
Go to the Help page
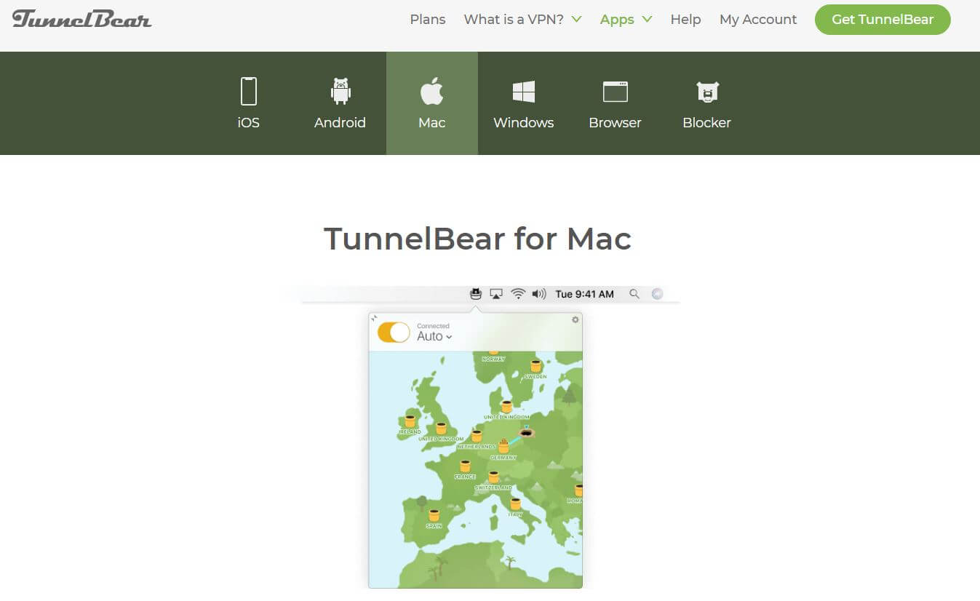[685, 20]
